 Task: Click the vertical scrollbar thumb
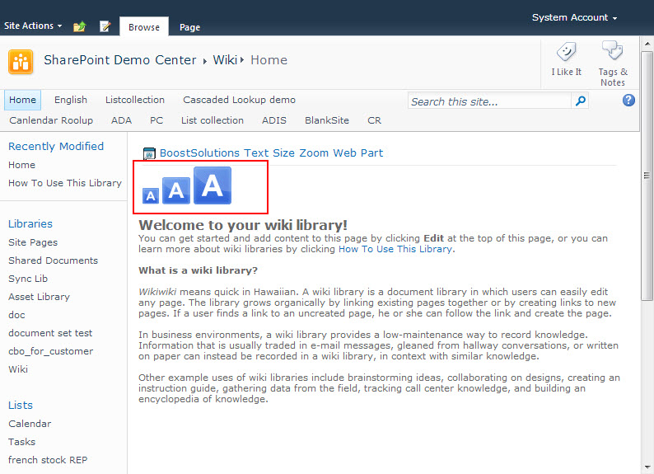click(x=647, y=176)
